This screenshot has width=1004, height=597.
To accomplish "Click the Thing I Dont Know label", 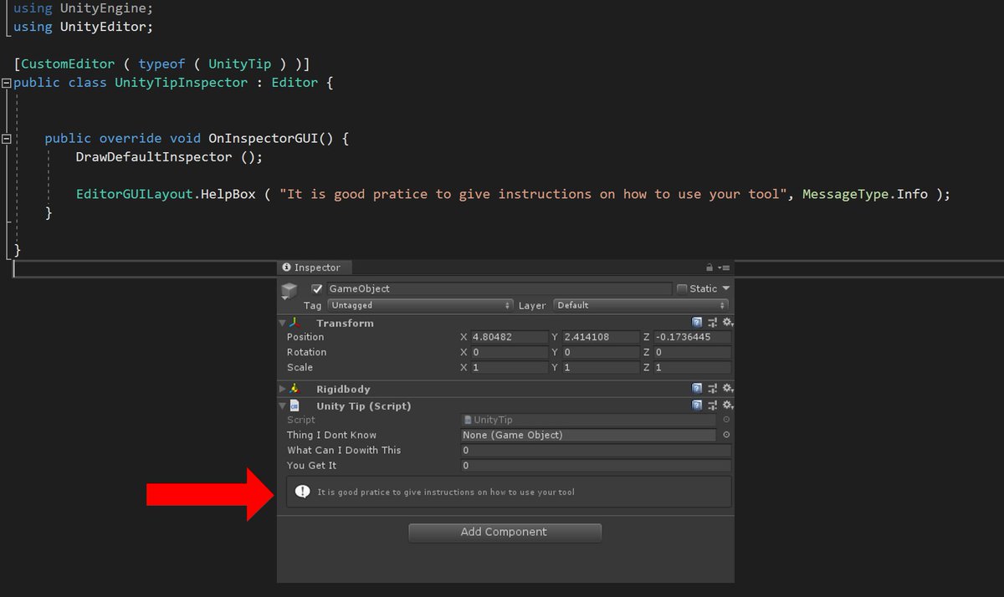I will coord(331,435).
